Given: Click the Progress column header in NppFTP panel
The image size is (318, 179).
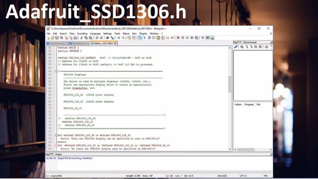Looking at the screenshot, I should coord(249,104).
